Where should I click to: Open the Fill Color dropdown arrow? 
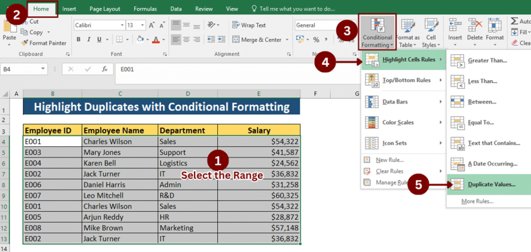pos(148,40)
